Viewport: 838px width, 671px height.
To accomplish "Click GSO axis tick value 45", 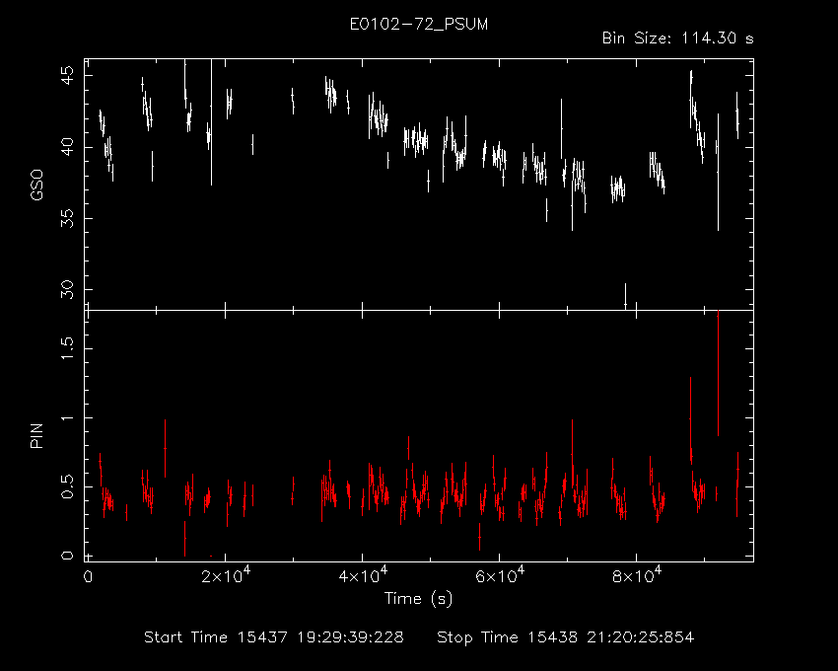I will point(67,75).
